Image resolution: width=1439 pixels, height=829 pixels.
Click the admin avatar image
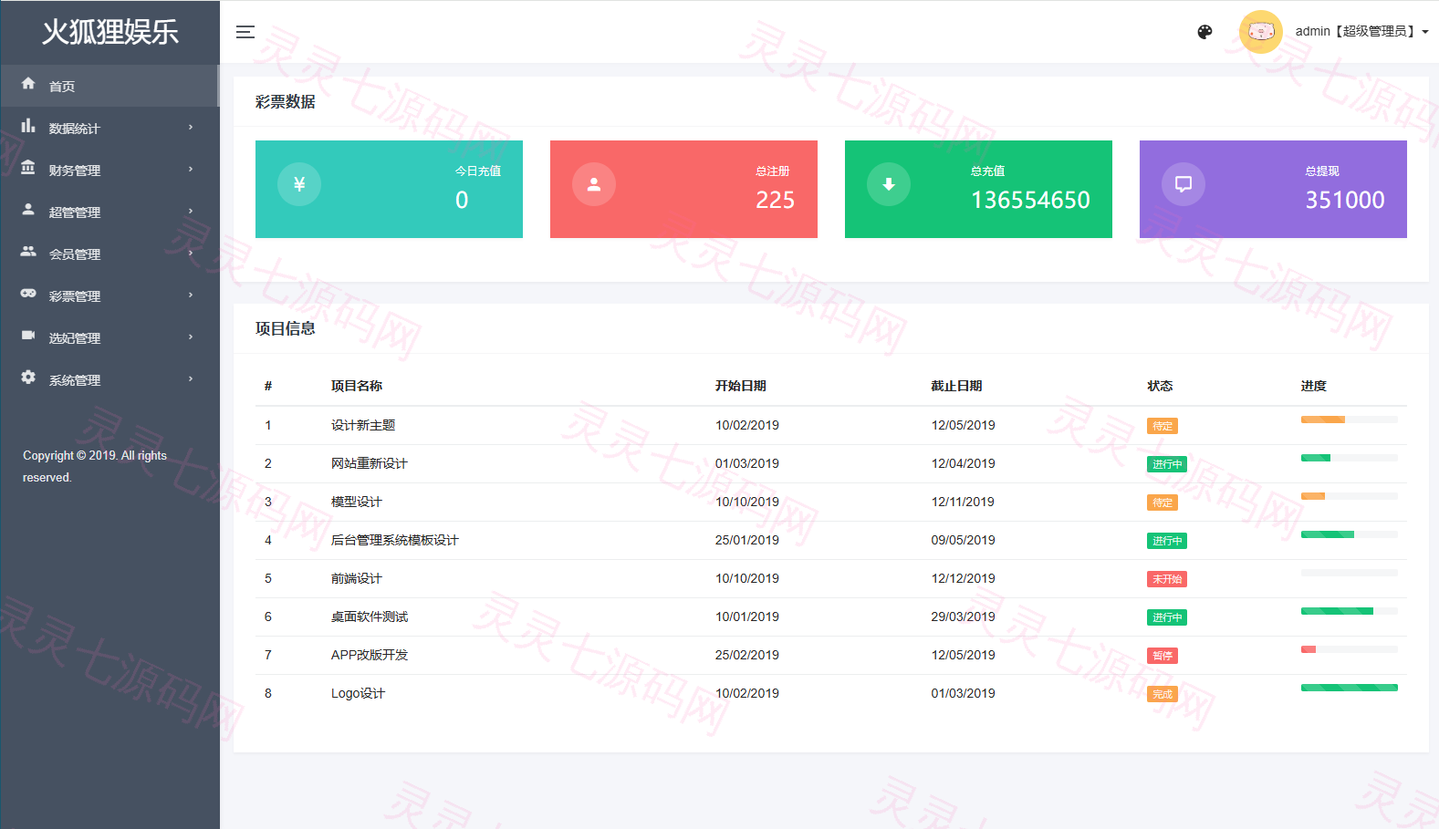pyautogui.click(x=1261, y=32)
